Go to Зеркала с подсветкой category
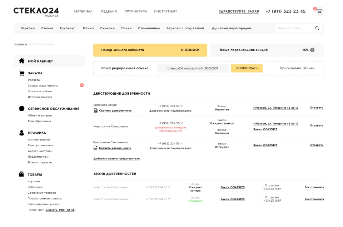 pos(185,28)
